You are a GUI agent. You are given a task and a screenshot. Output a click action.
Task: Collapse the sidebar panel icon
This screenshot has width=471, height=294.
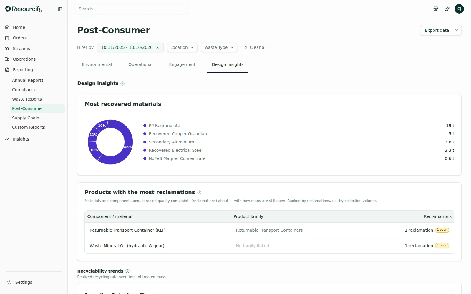click(x=60, y=9)
